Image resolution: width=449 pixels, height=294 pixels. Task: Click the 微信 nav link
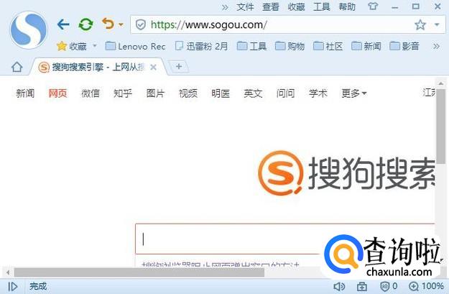point(91,93)
